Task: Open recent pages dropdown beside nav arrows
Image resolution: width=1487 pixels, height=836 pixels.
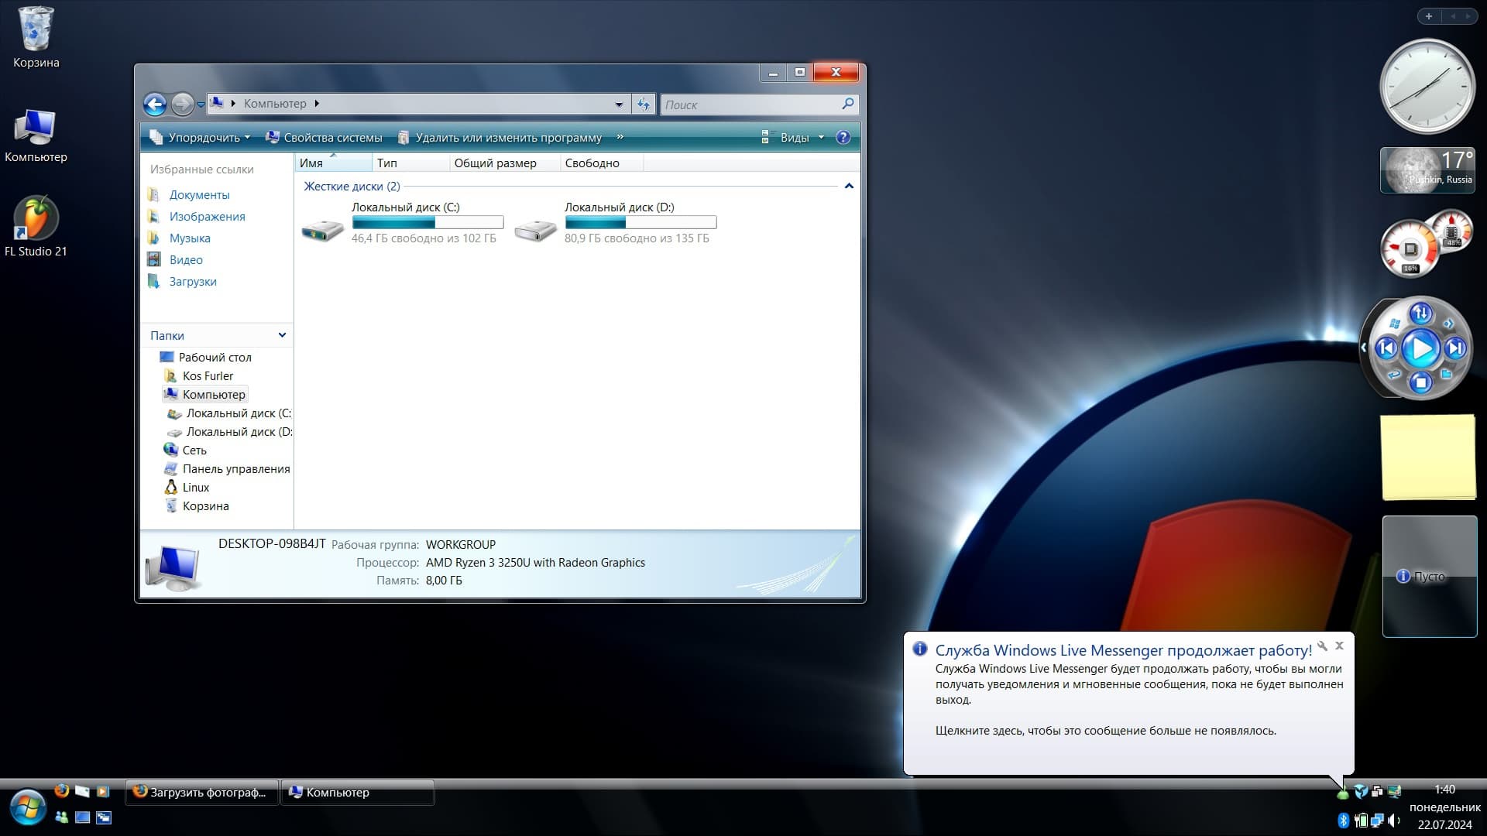Action: 201,104
